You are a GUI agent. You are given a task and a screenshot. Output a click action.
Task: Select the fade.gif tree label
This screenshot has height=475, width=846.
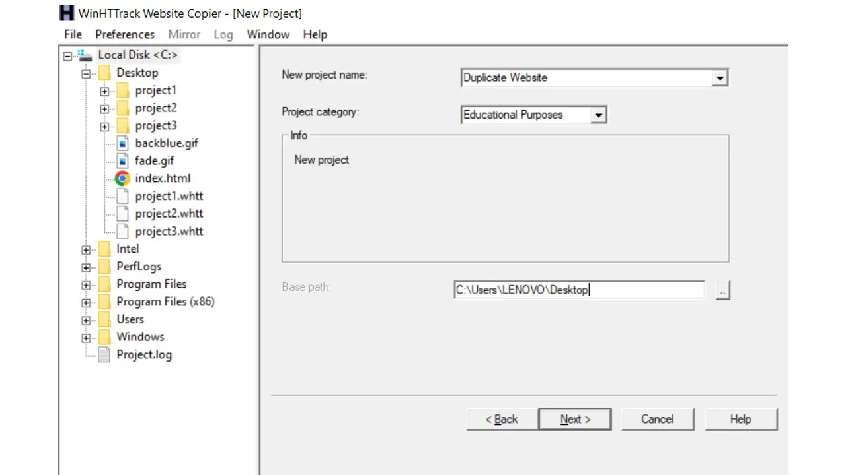click(x=155, y=161)
